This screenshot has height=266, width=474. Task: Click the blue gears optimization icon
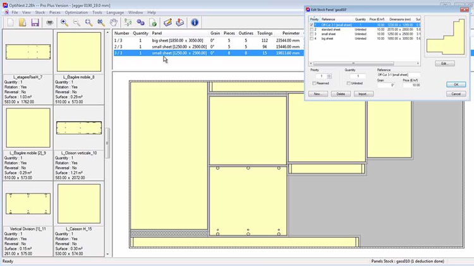(x=140, y=23)
